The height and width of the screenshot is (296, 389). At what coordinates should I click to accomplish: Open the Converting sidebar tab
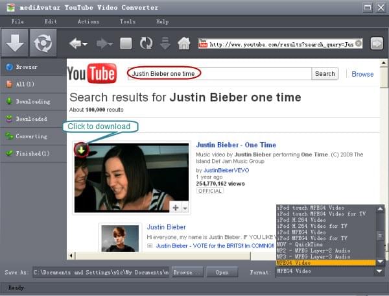[34, 136]
